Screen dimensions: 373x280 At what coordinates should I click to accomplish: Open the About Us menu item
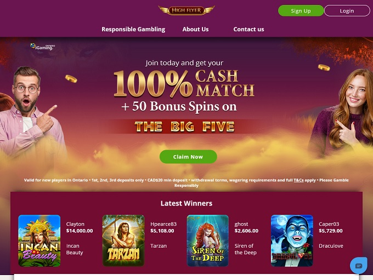[195, 29]
